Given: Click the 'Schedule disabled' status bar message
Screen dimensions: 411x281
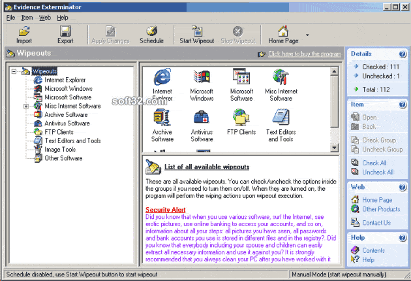Looking at the screenshot, I should (x=82, y=274).
